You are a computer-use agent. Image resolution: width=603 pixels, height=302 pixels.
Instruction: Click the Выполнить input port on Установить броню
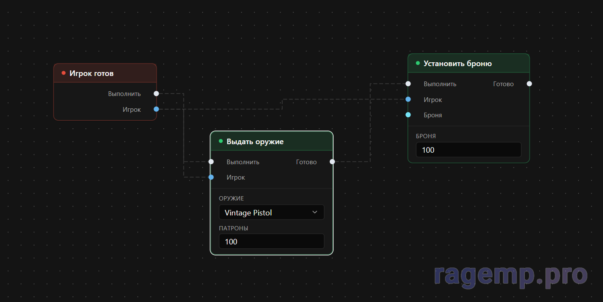click(408, 84)
